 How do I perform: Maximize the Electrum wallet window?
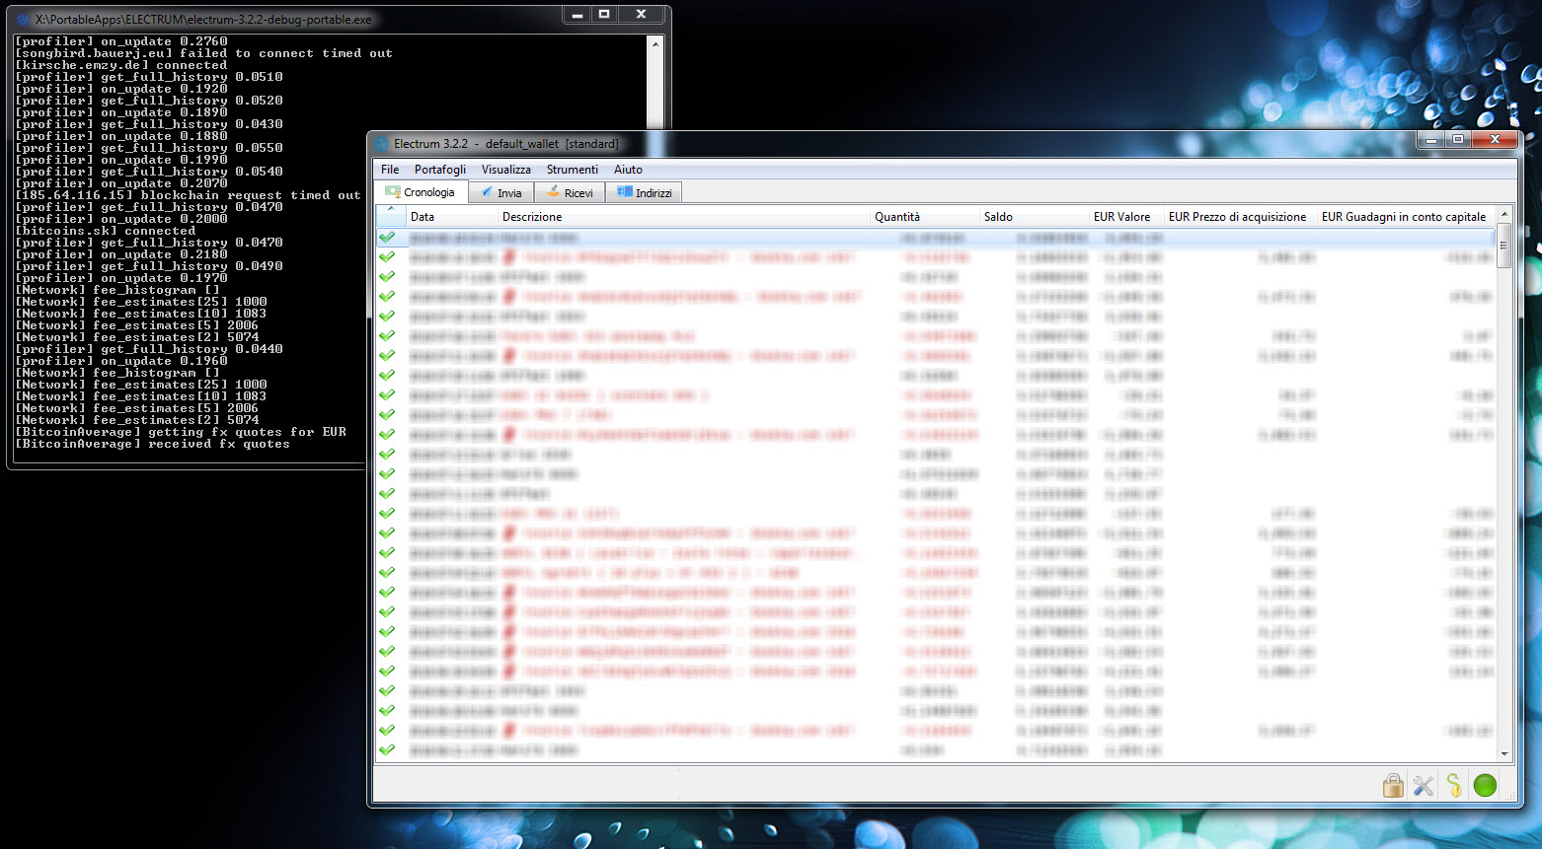1458,140
